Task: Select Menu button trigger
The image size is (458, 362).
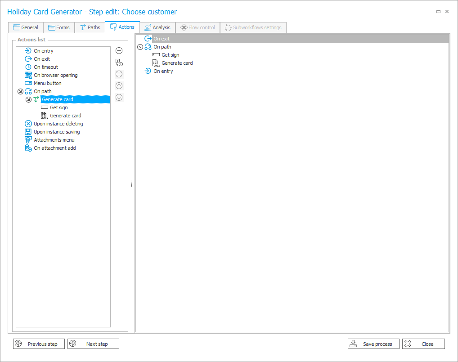Action: click(x=48, y=83)
